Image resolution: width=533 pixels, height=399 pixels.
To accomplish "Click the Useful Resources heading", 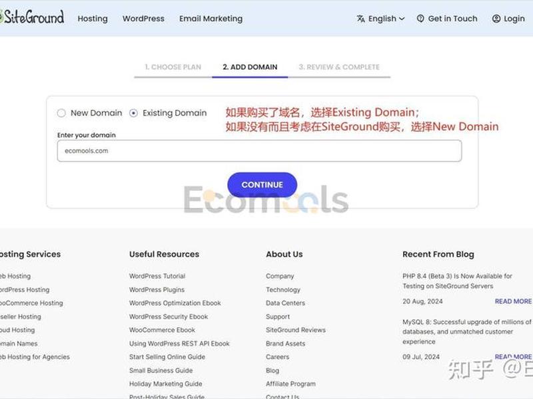I will pos(164,254).
